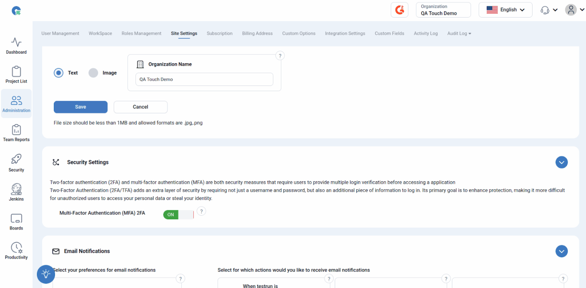This screenshot has height=288, width=586.
Task: Switch to the Integration Settings tab
Action: point(345,34)
